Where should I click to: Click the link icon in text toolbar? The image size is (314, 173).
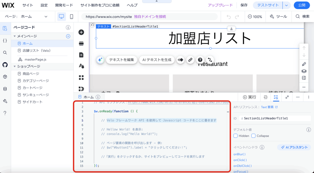tap(190, 60)
